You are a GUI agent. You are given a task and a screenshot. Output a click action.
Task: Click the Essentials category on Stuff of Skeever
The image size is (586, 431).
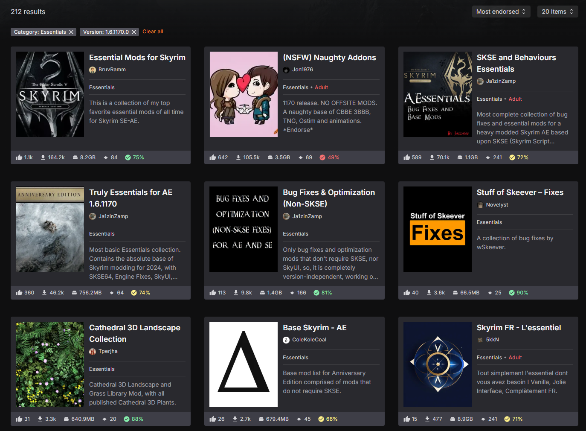[x=489, y=222]
